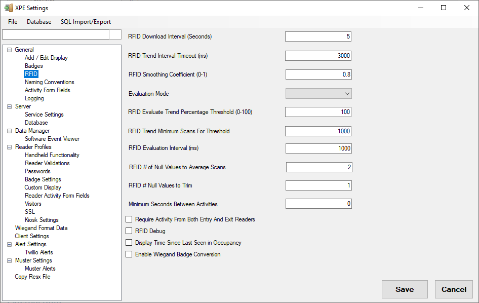Click the RFID Download Interval field
Viewport: 479px width, 303px height.
(318, 36)
